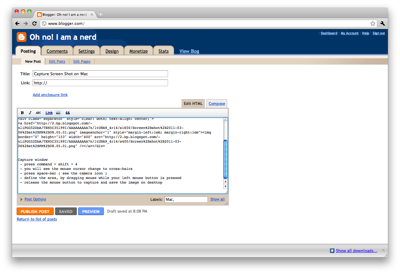Screen dimensions: 400x273
Task: Click the Labels input field
Action: point(186,199)
